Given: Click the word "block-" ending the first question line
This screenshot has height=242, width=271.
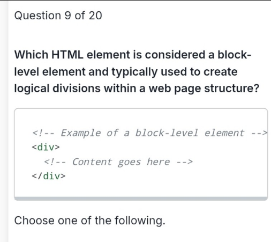Looking at the screenshot, I should pos(234,55).
